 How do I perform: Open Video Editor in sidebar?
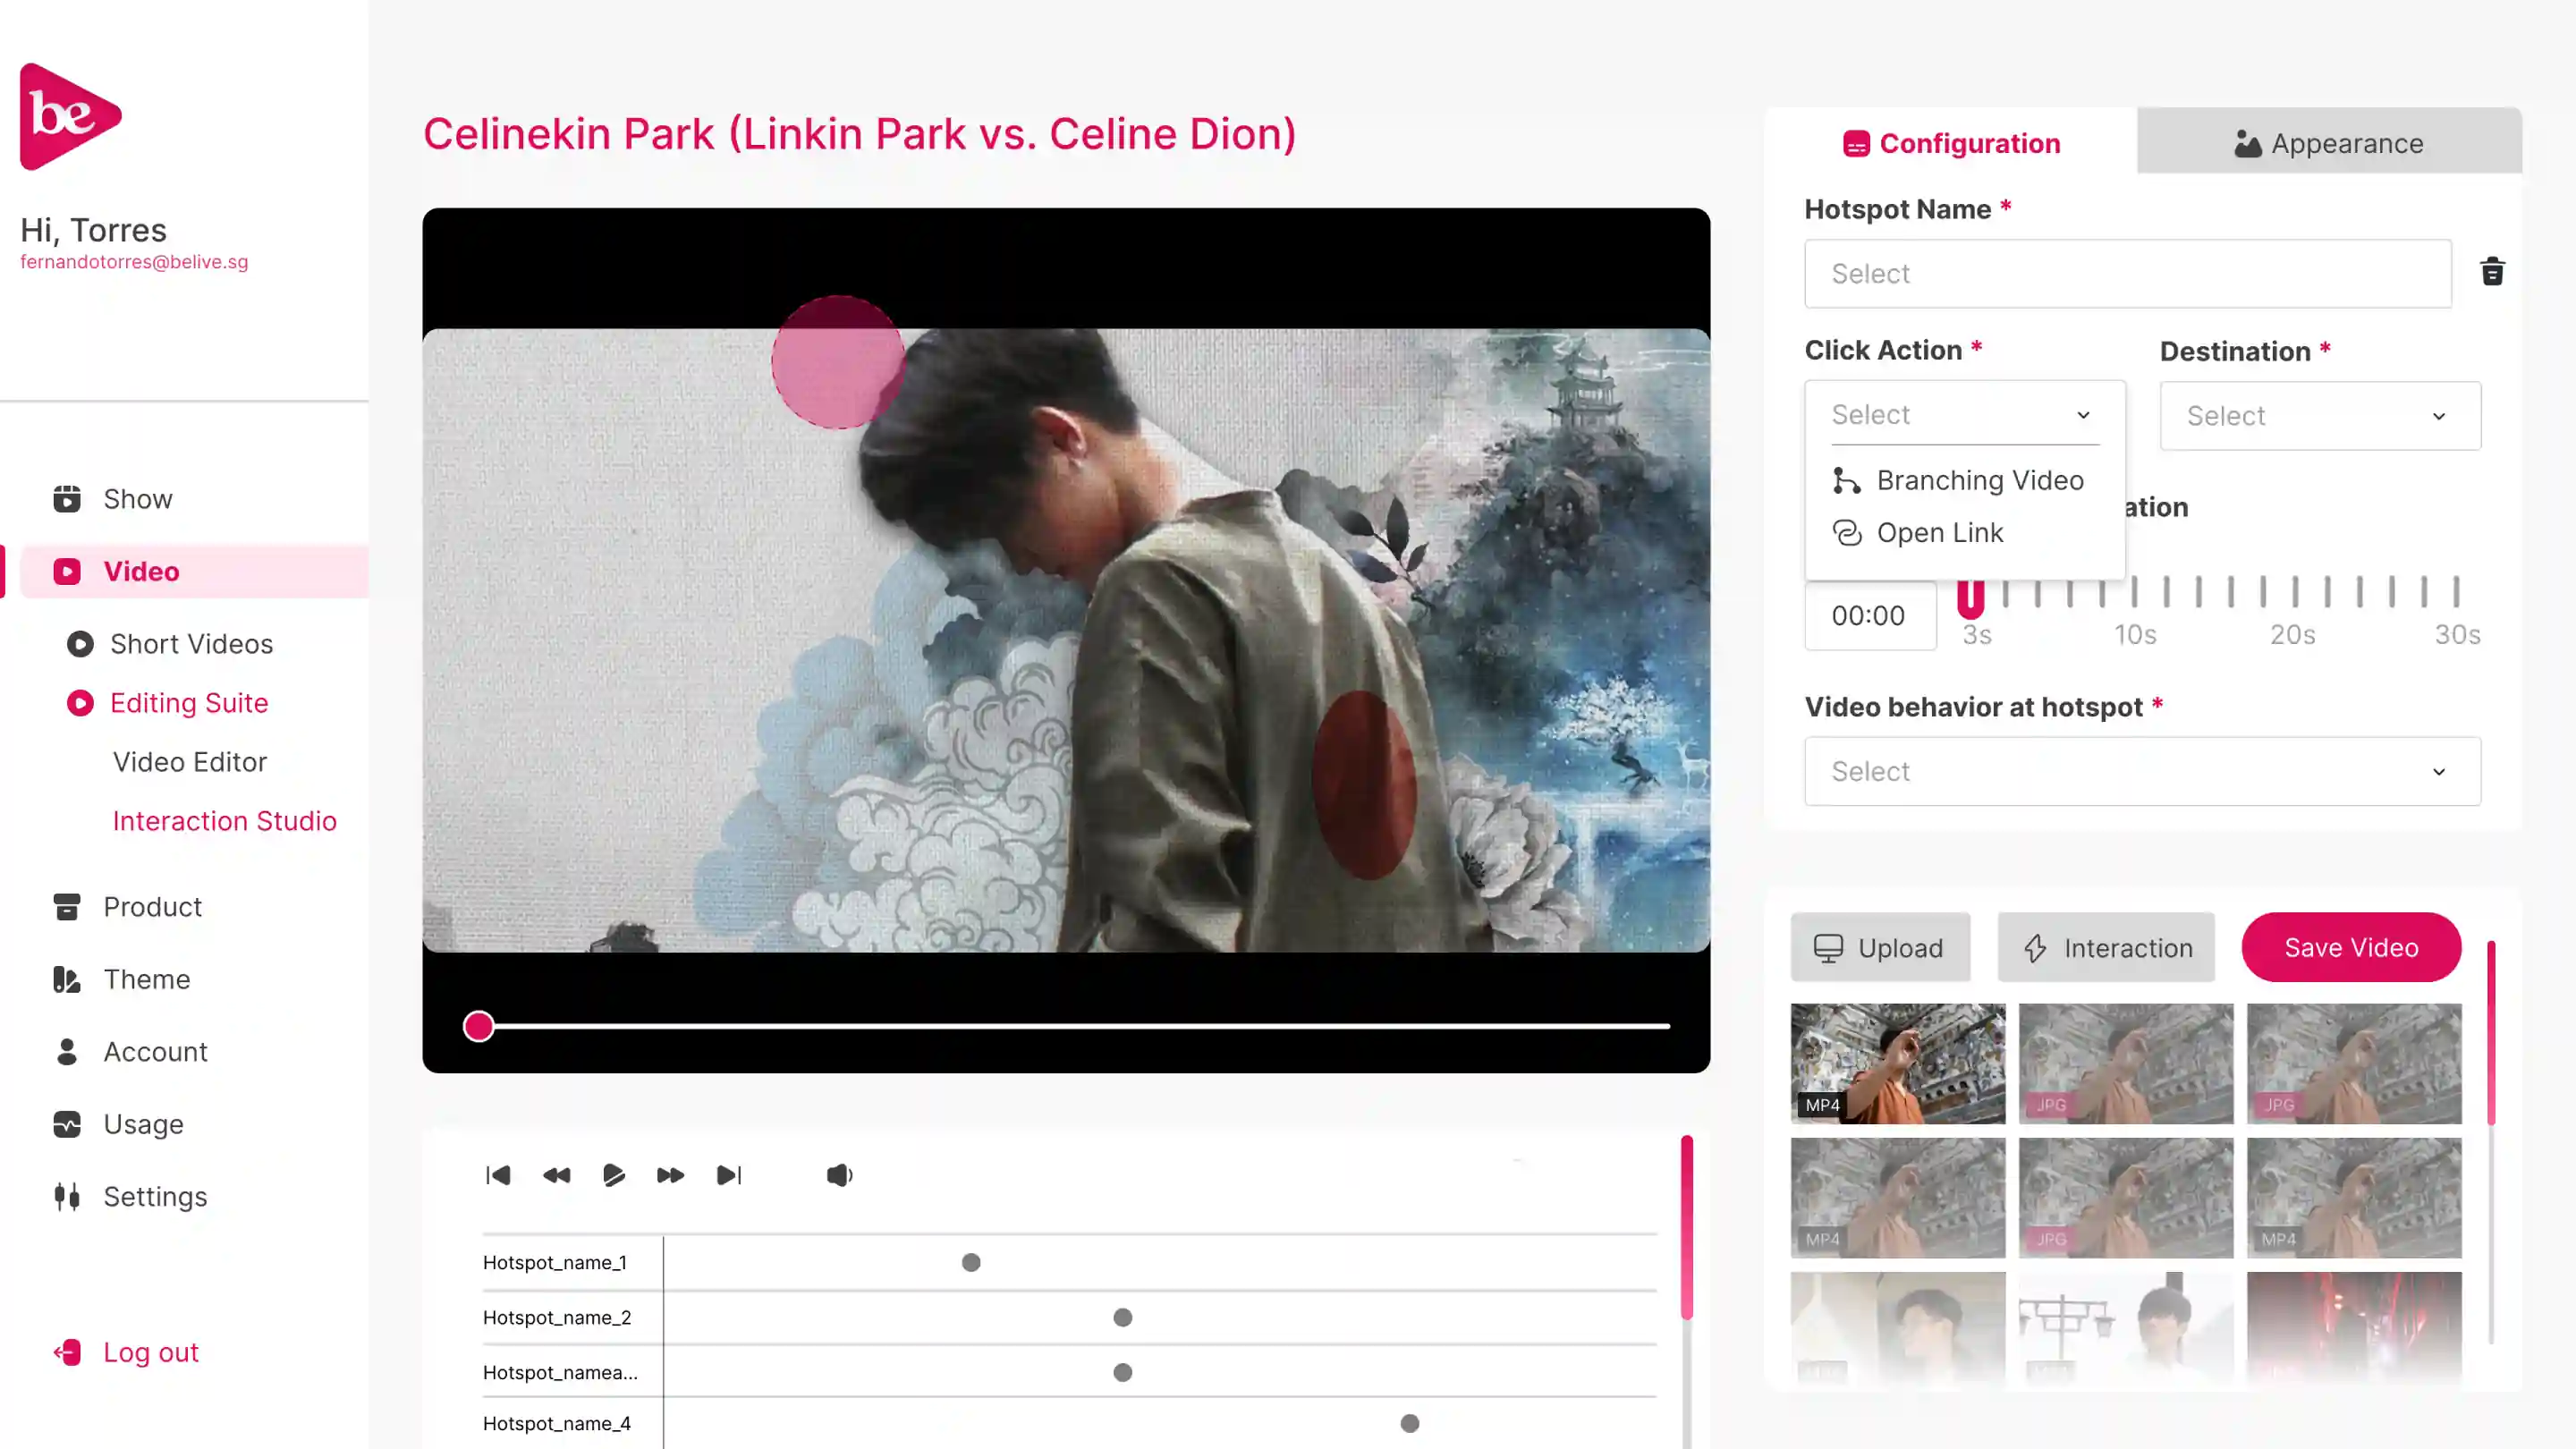tap(190, 762)
